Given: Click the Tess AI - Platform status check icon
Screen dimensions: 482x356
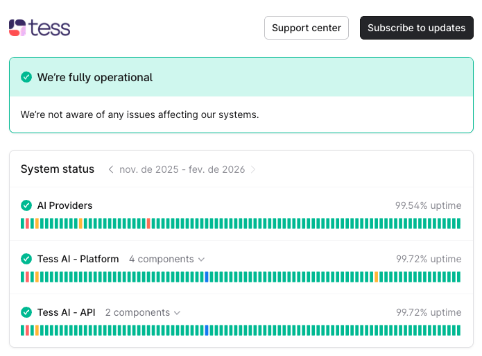Looking at the screenshot, I should pyautogui.click(x=26, y=259).
